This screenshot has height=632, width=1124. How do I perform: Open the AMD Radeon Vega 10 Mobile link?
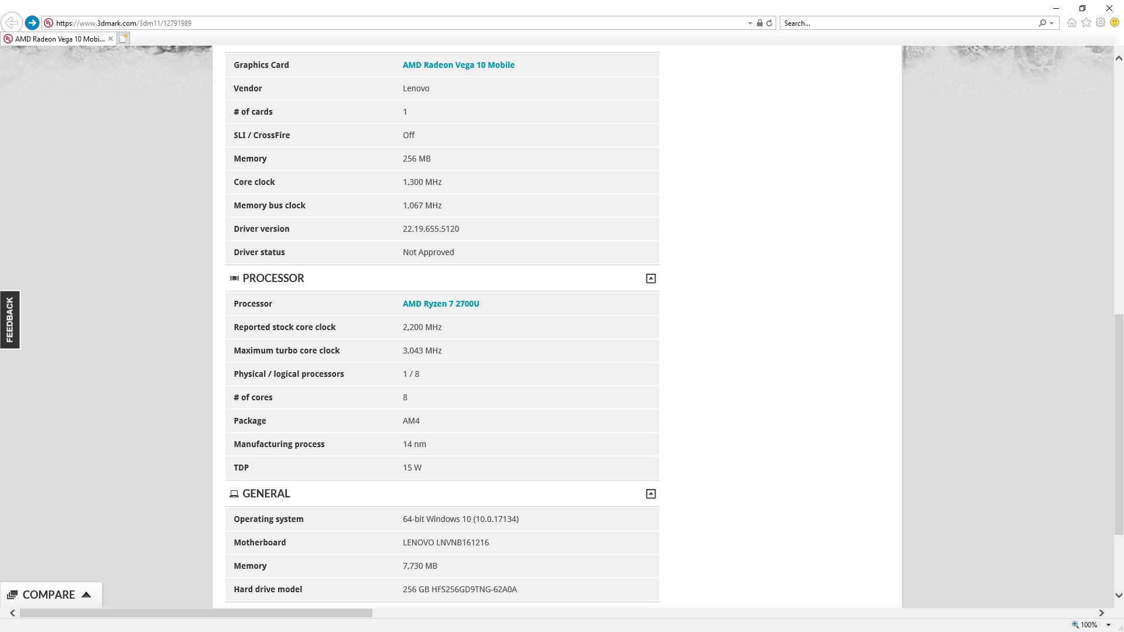(458, 65)
